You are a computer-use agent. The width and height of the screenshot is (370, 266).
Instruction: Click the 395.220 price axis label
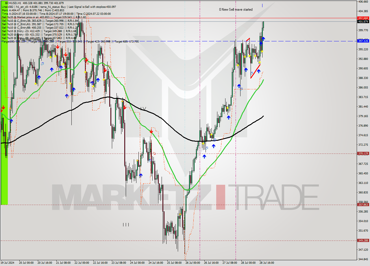[x=363, y=49]
